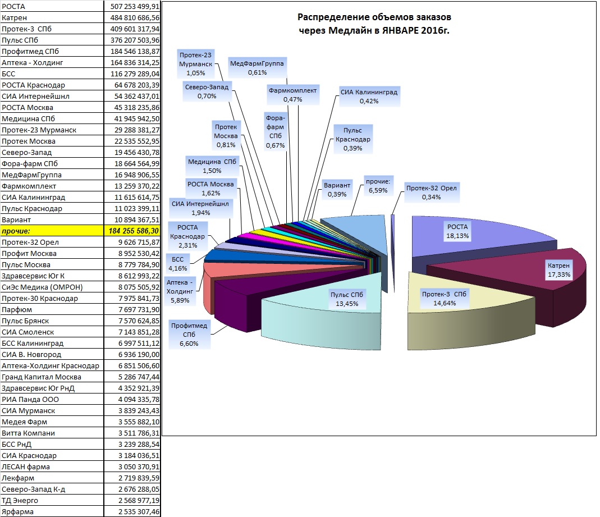Click the Фармкомплект 0,47% label
Image resolution: width=600 pixels, height=517 pixels.
click(x=293, y=95)
